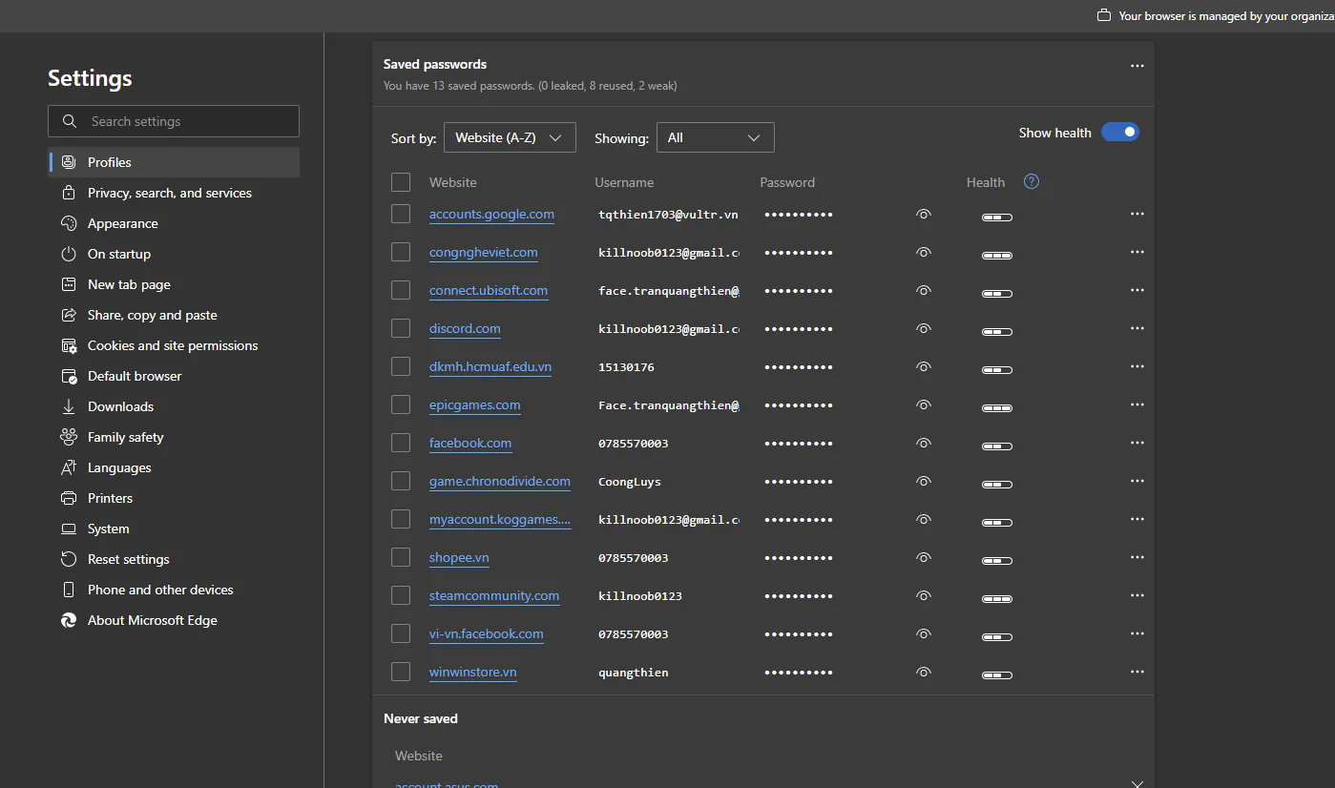Click the Search settings input field
This screenshot has height=788, width=1335.
coord(174,121)
